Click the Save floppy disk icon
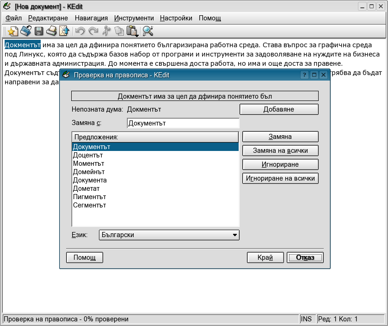388x326 pixels. (x=39, y=31)
